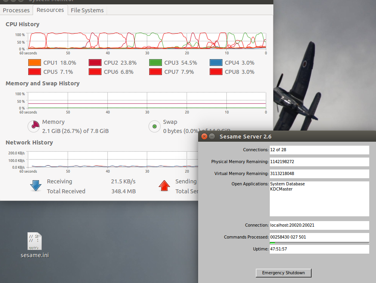376x283 pixels.
Task: Click the Commands Processed field
Action: [319, 237]
